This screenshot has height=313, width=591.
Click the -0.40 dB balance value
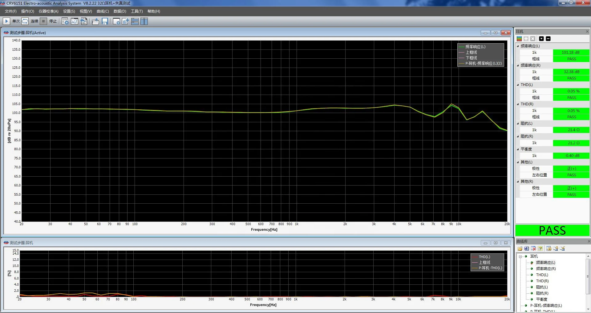pyautogui.click(x=571, y=156)
